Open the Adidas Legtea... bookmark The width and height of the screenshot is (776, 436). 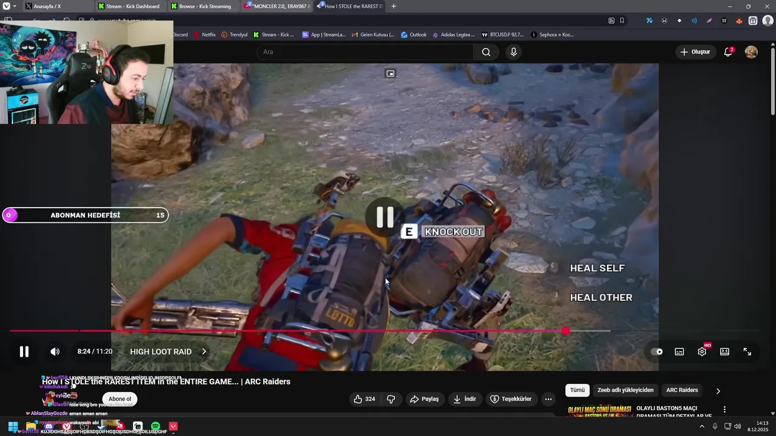[453, 35]
